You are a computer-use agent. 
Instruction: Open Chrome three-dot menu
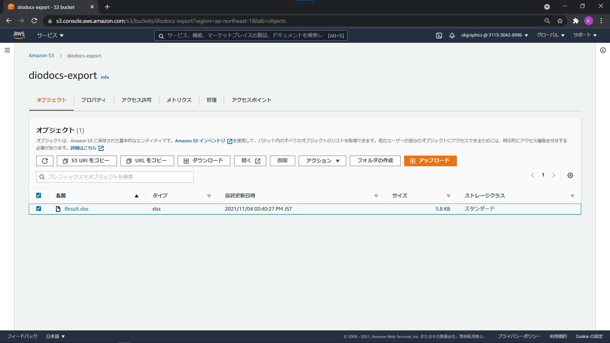pos(601,21)
